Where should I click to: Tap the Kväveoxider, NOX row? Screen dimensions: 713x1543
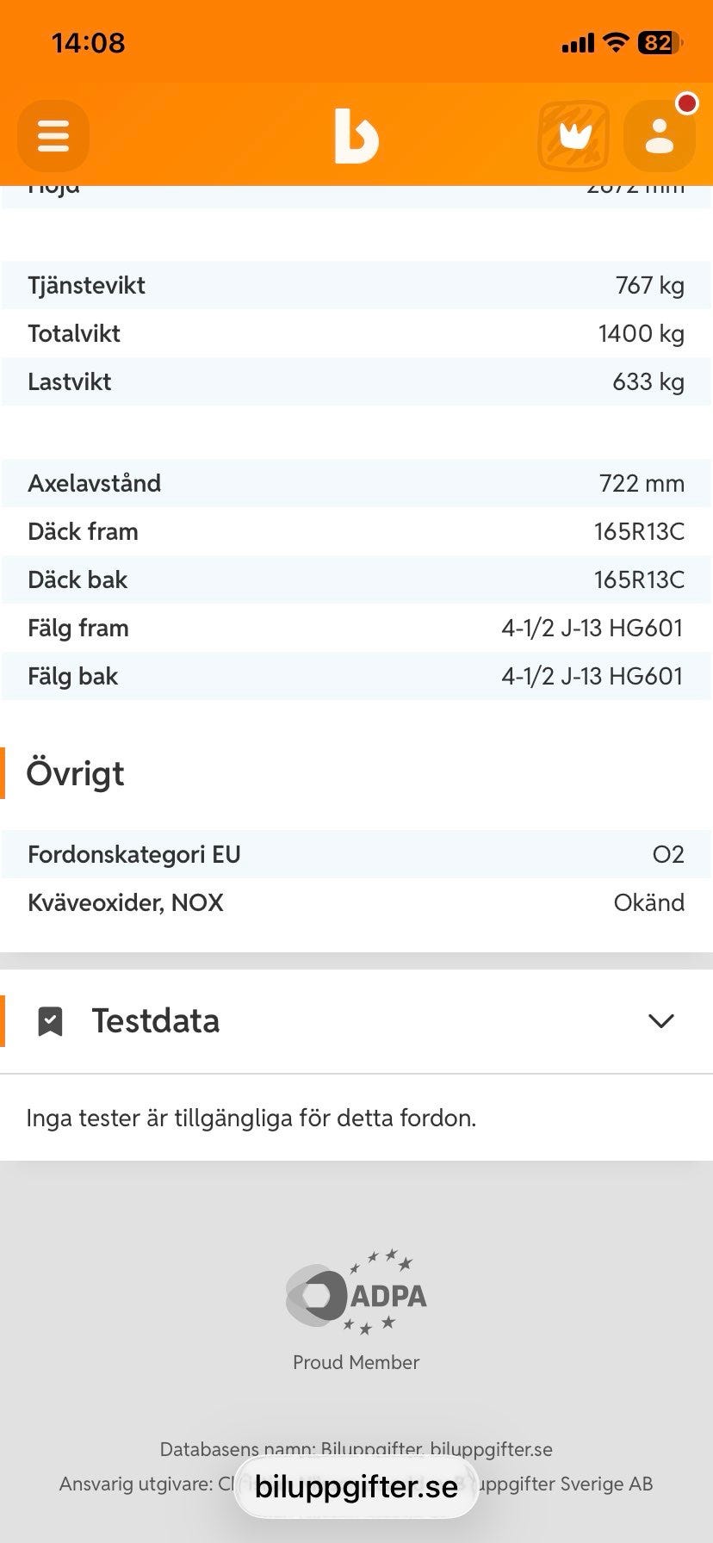[356, 902]
